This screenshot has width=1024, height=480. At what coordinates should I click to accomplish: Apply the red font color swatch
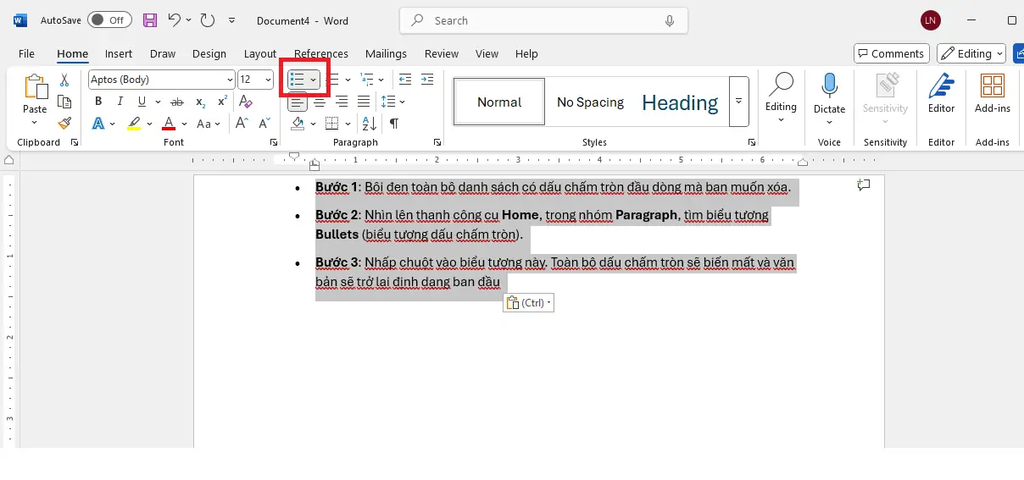click(x=169, y=124)
